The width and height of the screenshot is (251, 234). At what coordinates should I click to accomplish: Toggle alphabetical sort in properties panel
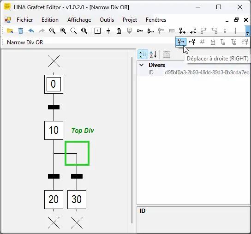(153, 54)
